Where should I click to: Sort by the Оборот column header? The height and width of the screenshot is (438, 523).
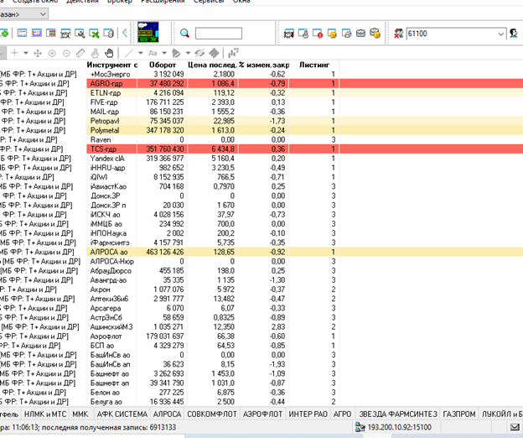coord(163,65)
